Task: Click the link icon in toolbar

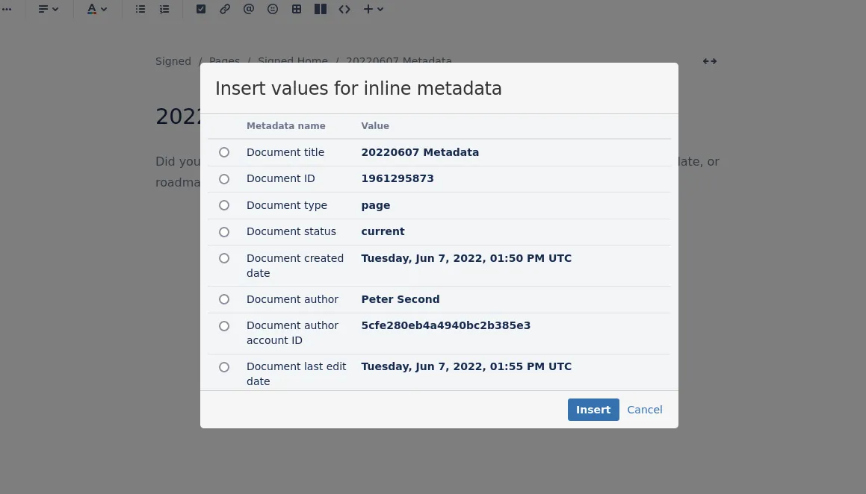Action: (x=225, y=9)
